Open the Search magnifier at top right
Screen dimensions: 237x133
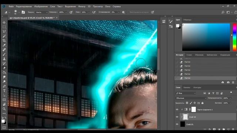(x=223, y=12)
